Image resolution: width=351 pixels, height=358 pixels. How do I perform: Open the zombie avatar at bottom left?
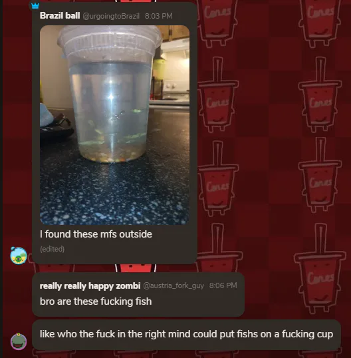19,341
